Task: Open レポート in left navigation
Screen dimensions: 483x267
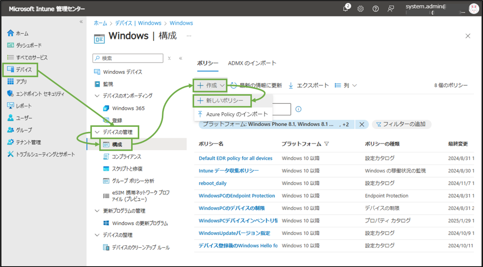Action: click(19, 106)
